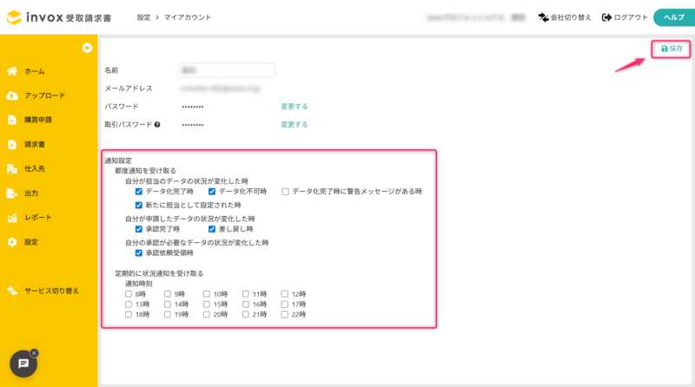Click the 設定 breadcrumb link
The image size is (695, 387).
[143, 17]
